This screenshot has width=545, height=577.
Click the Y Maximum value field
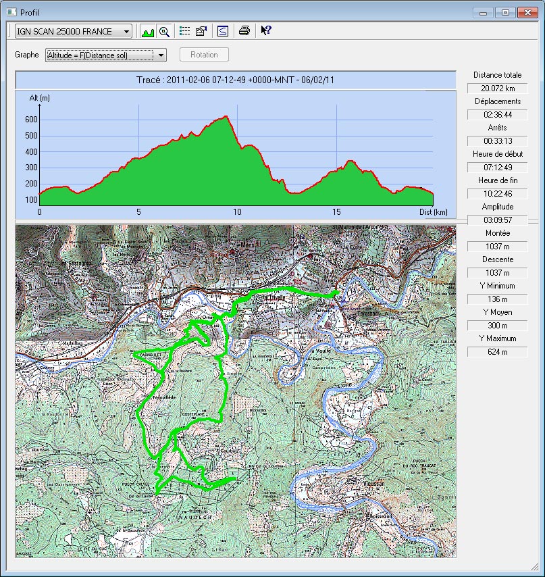point(497,352)
